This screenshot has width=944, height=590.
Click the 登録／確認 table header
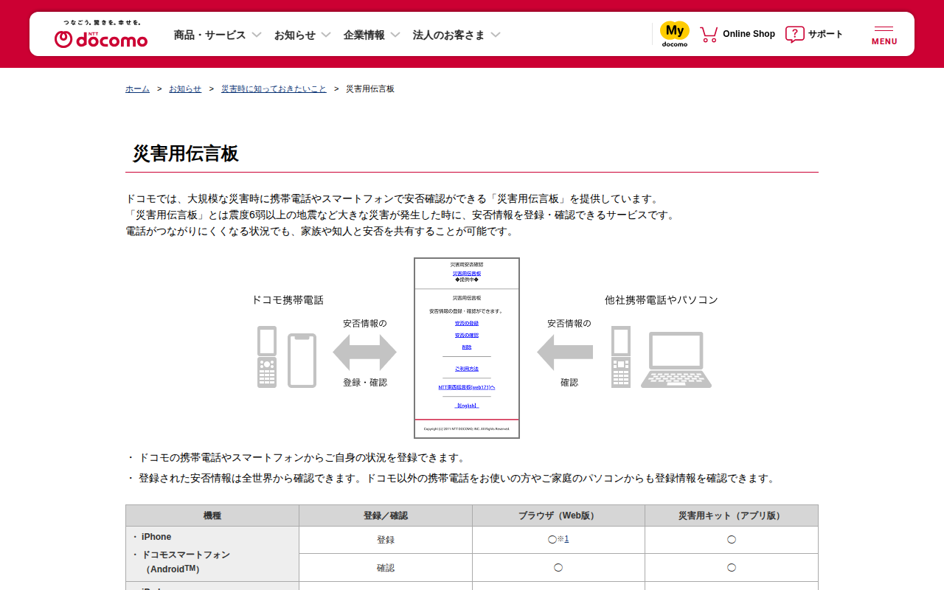point(386,516)
